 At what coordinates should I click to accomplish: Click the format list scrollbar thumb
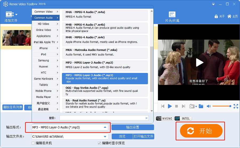[x=151, y=69]
